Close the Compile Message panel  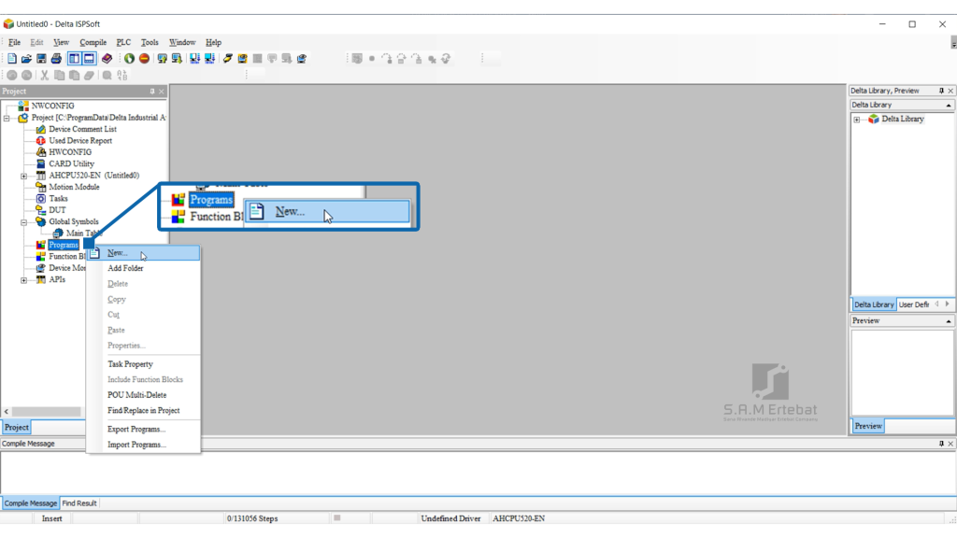click(x=950, y=444)
